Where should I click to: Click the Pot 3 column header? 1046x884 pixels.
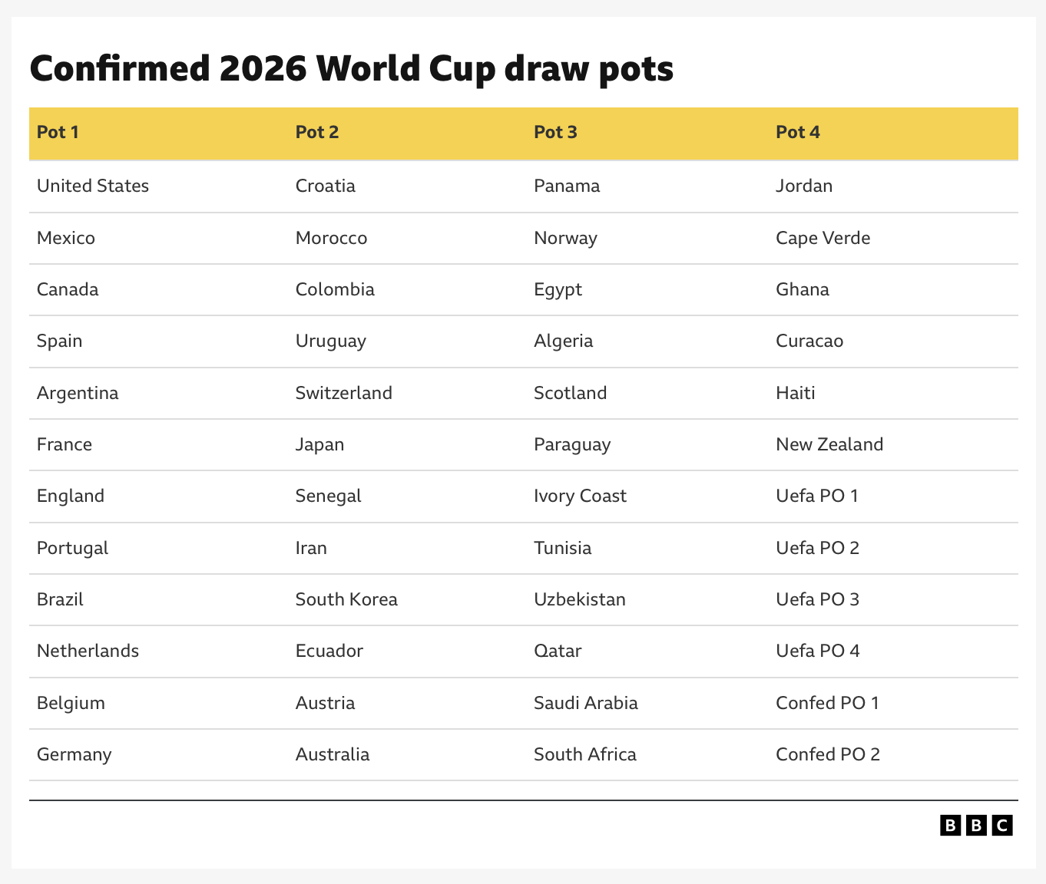tap(555, 132)
